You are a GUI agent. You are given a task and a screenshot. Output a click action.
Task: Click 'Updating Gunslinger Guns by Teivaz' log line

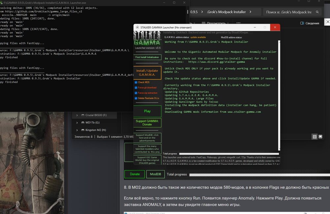[x=191, y=102]
